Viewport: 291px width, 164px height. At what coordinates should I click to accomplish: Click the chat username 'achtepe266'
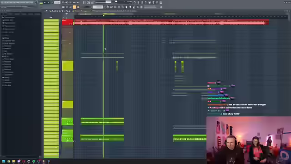point(218,108)
